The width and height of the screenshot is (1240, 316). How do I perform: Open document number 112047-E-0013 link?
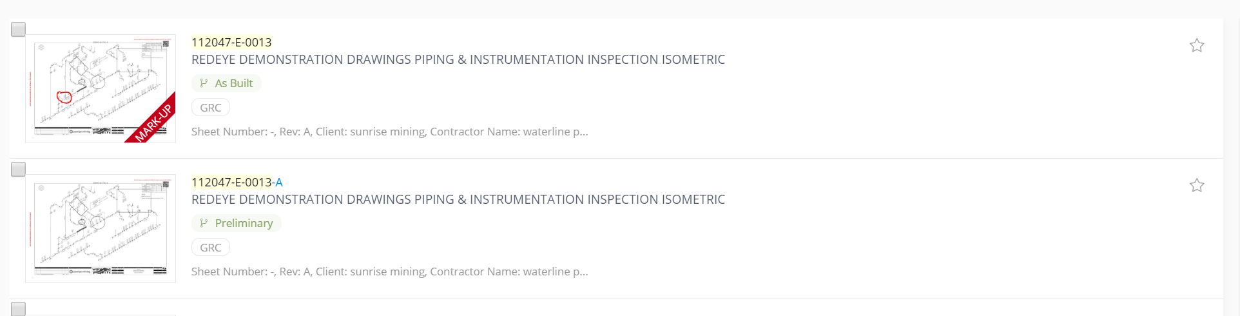coord(231,43)
